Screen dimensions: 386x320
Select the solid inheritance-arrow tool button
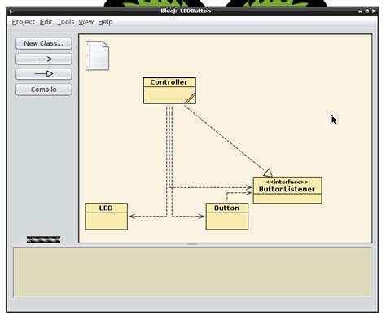pyautogui.click(x=44, y=74)
